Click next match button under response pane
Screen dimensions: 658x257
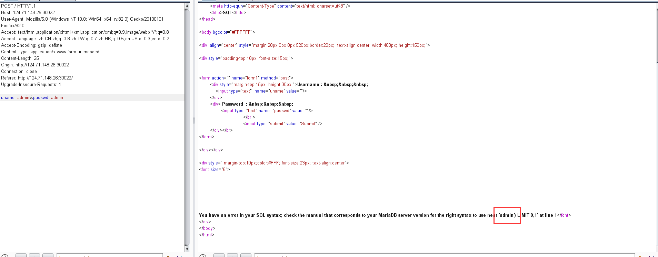pyautogui.click(x=246, y=256)
